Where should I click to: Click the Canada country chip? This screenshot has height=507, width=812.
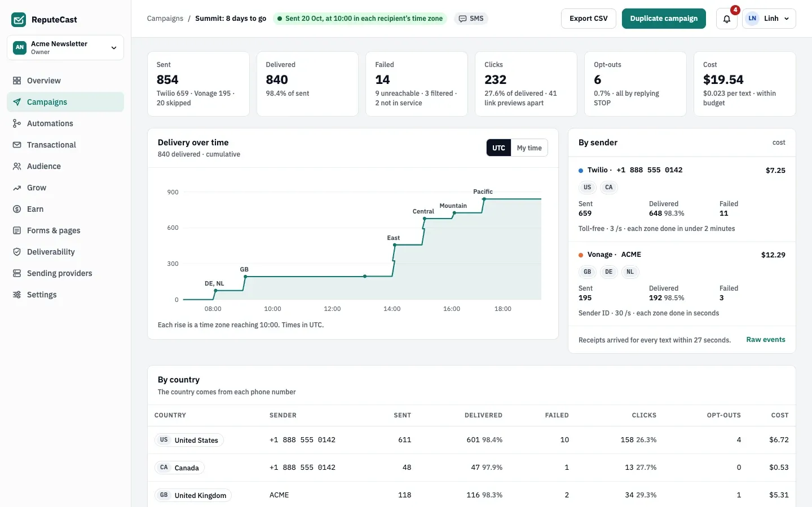(179, 468)
